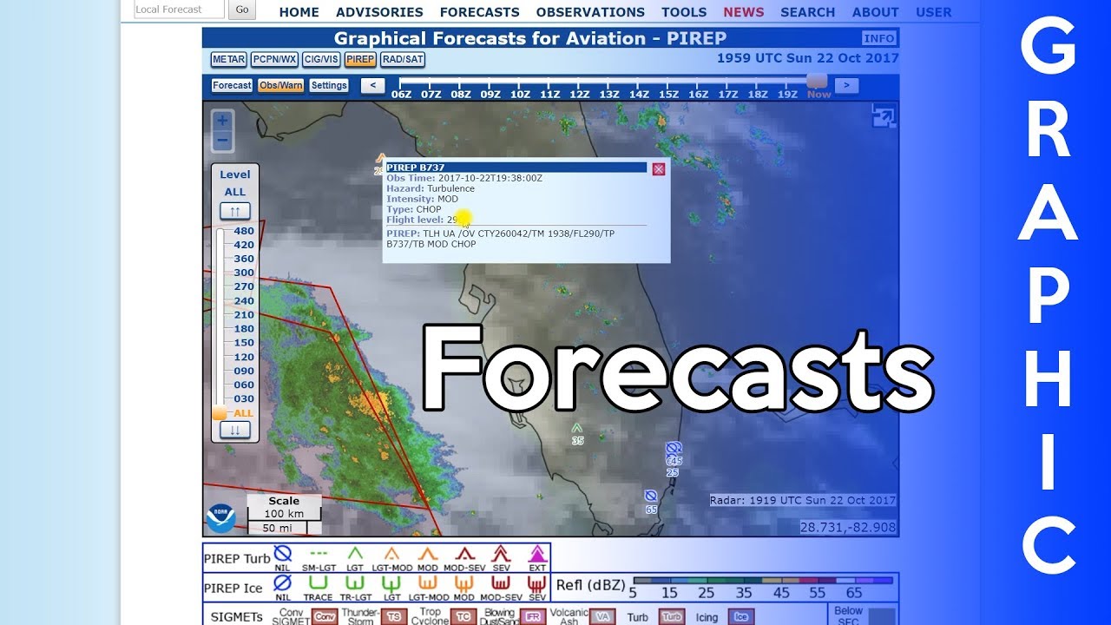This screenshot has height=625, width=1111.
Task: Step time forward with right arrow
Action: (x=846, y=85)
